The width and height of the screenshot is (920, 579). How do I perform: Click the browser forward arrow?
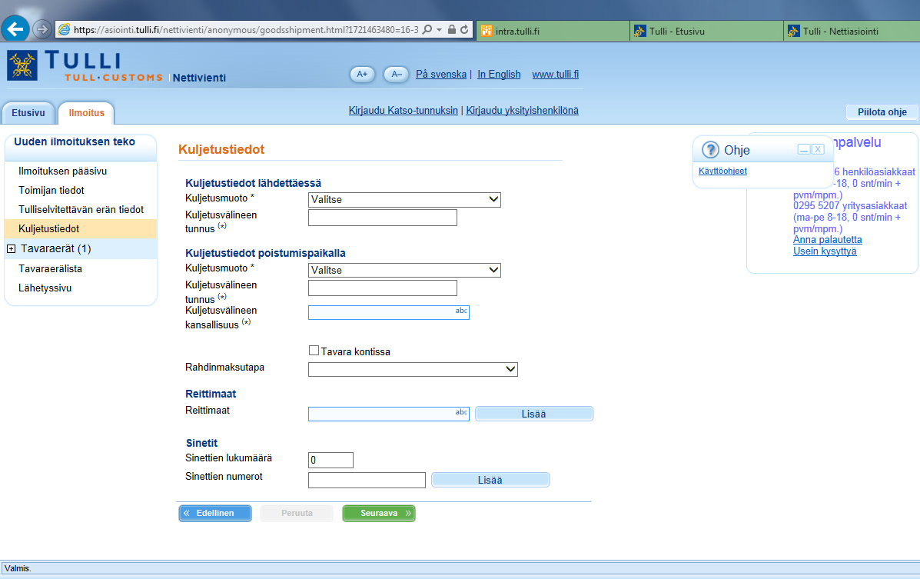42,28
